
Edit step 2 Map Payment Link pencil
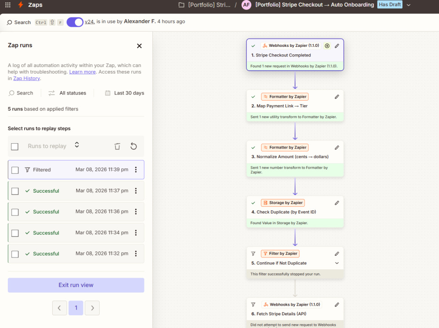point(337,97)
